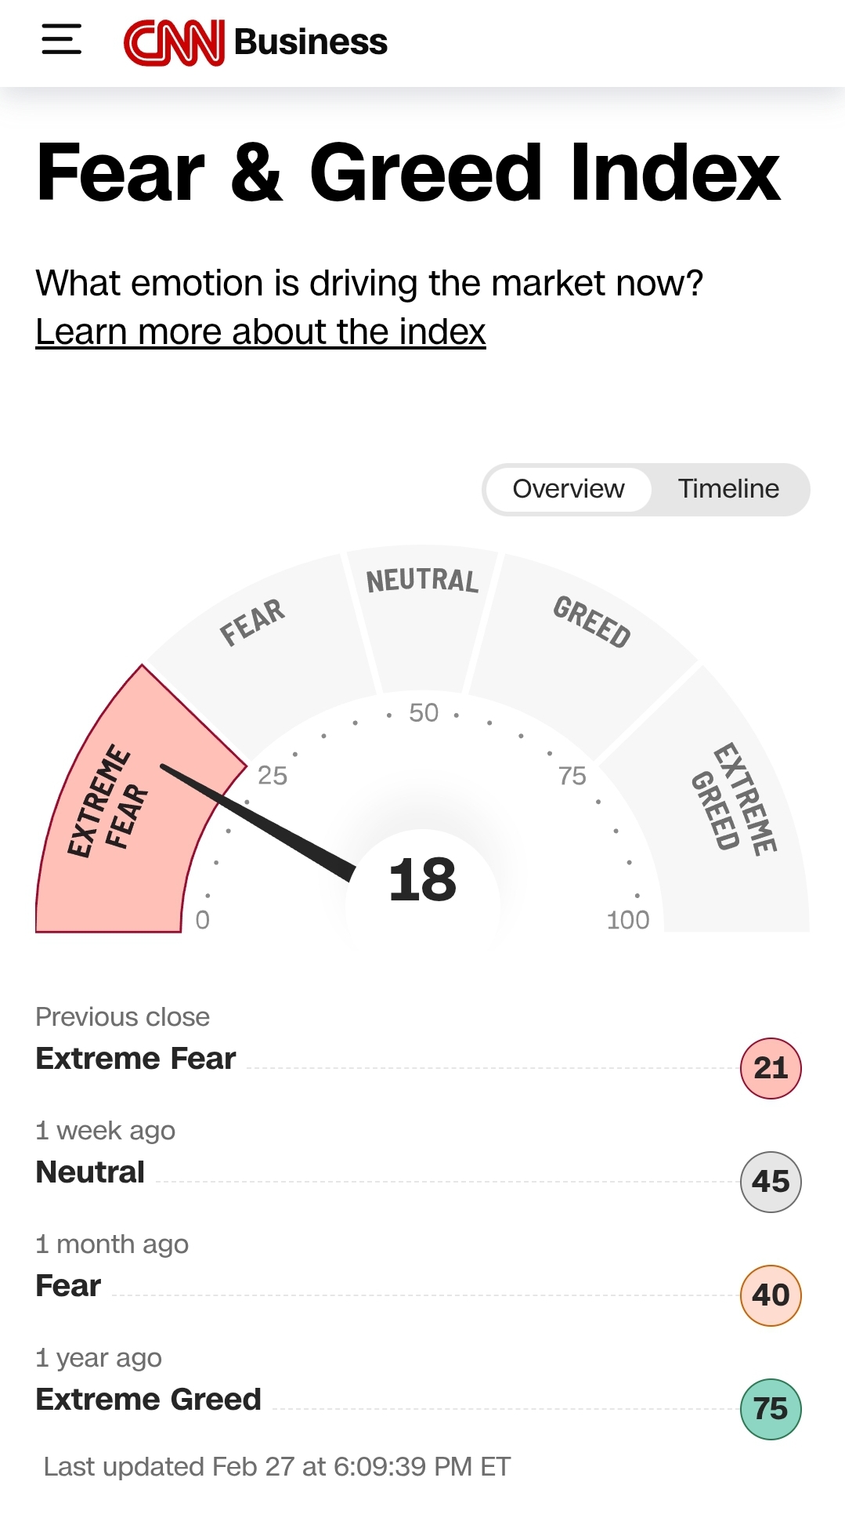
Task: Click the gauge needle pointer
Action: (258, 823)
